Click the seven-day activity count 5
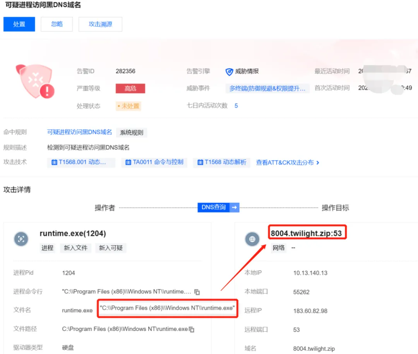The width and height of the screenshot is (418, 354). [236, 106]
